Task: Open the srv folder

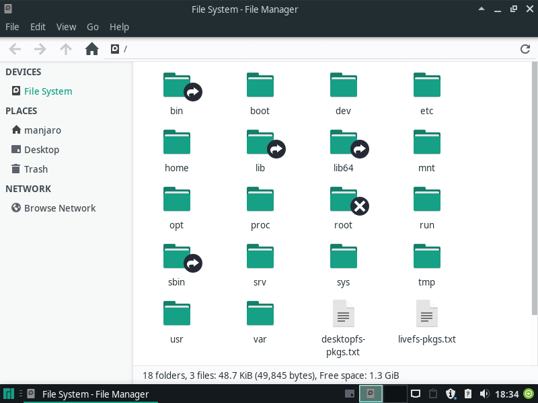Action: point(260,257)
